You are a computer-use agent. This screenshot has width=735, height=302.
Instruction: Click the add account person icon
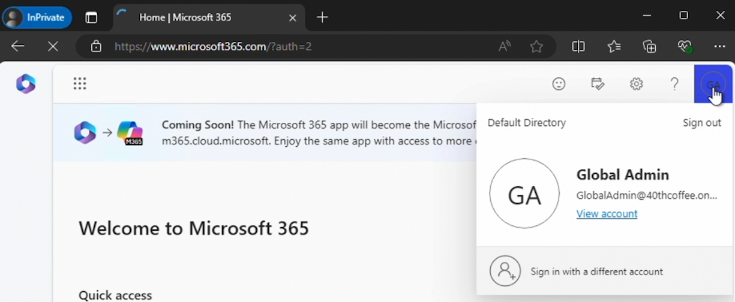505,271
